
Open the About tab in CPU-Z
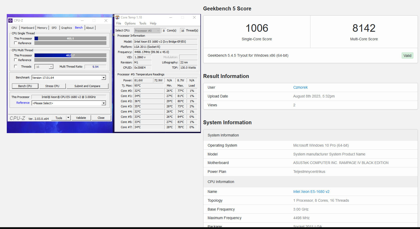[x=90, y=28]
